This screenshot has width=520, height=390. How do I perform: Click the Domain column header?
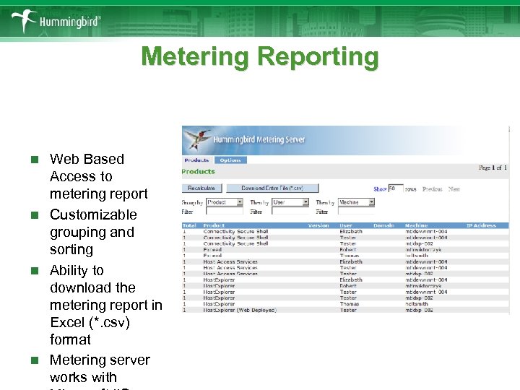(383, 225)
